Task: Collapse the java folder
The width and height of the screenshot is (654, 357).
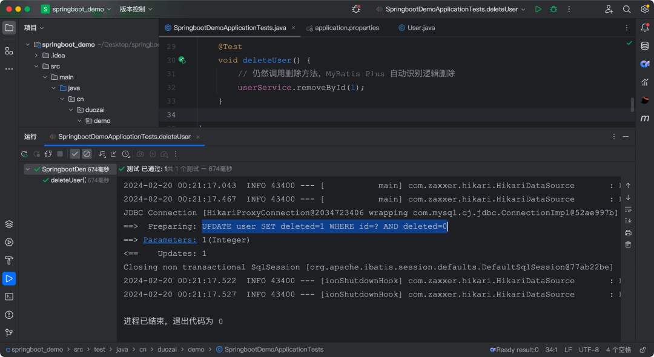Action: click(54, 88)
